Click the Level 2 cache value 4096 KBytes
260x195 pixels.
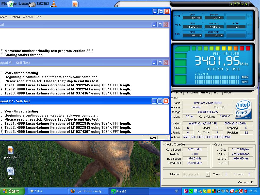(x=240, y=158)
